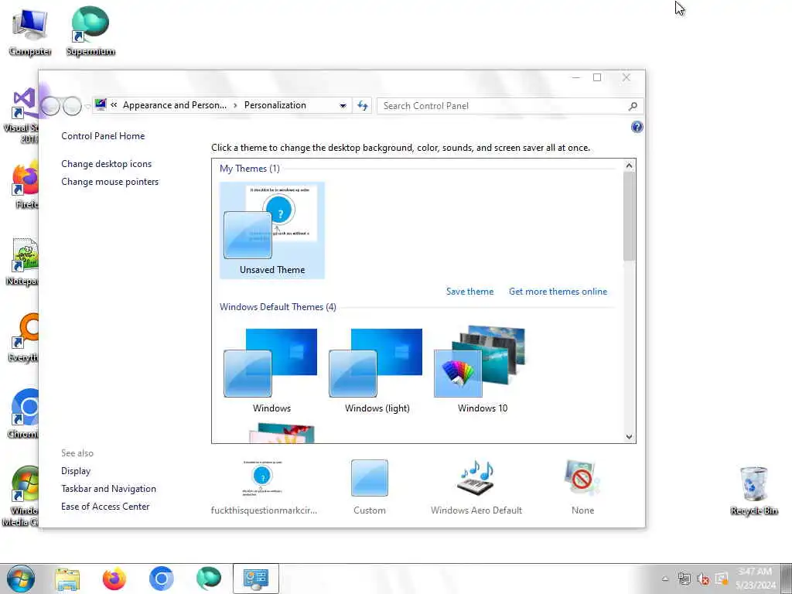Click the search magnifier icon

(633, 106)
